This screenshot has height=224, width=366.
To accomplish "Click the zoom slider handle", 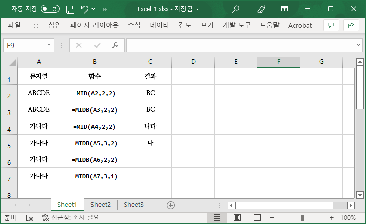I will pos(302,218).
